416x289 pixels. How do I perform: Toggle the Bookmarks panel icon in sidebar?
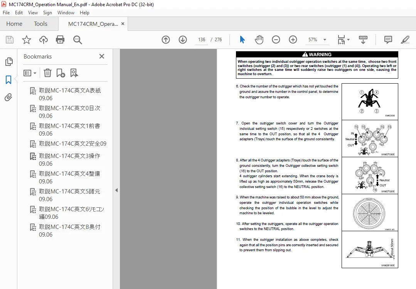(8, 79)
